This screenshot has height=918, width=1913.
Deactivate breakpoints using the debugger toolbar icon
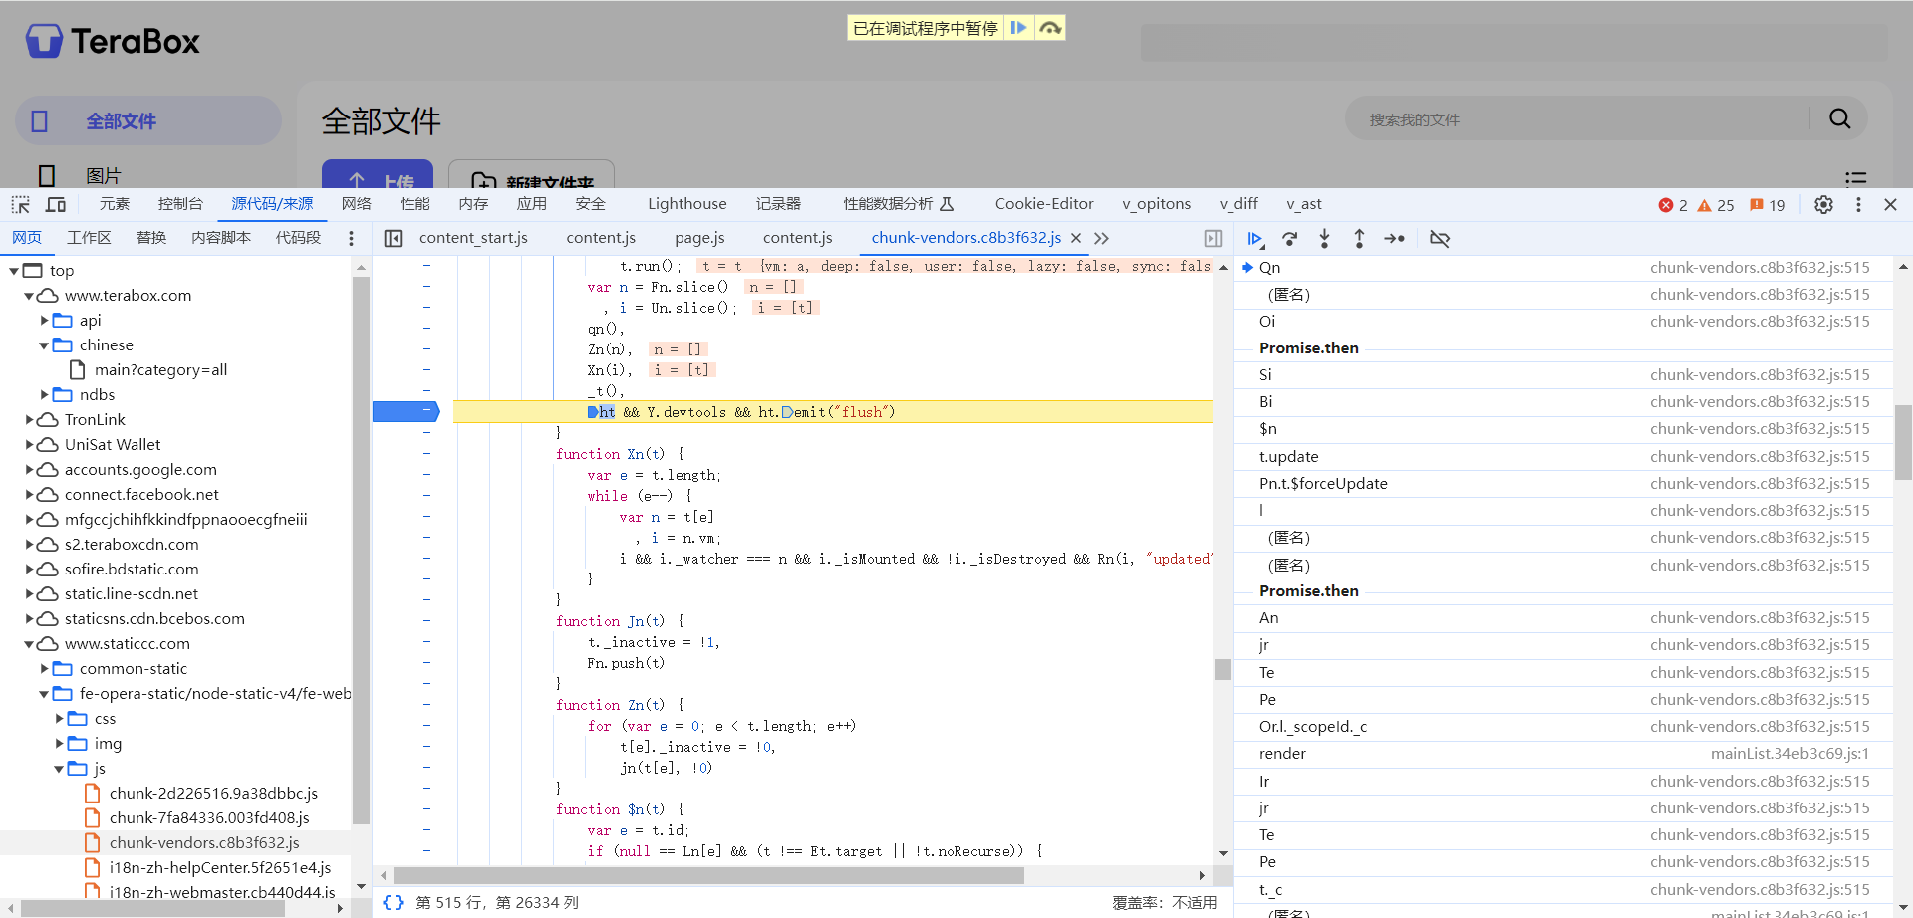(1440, 239)
